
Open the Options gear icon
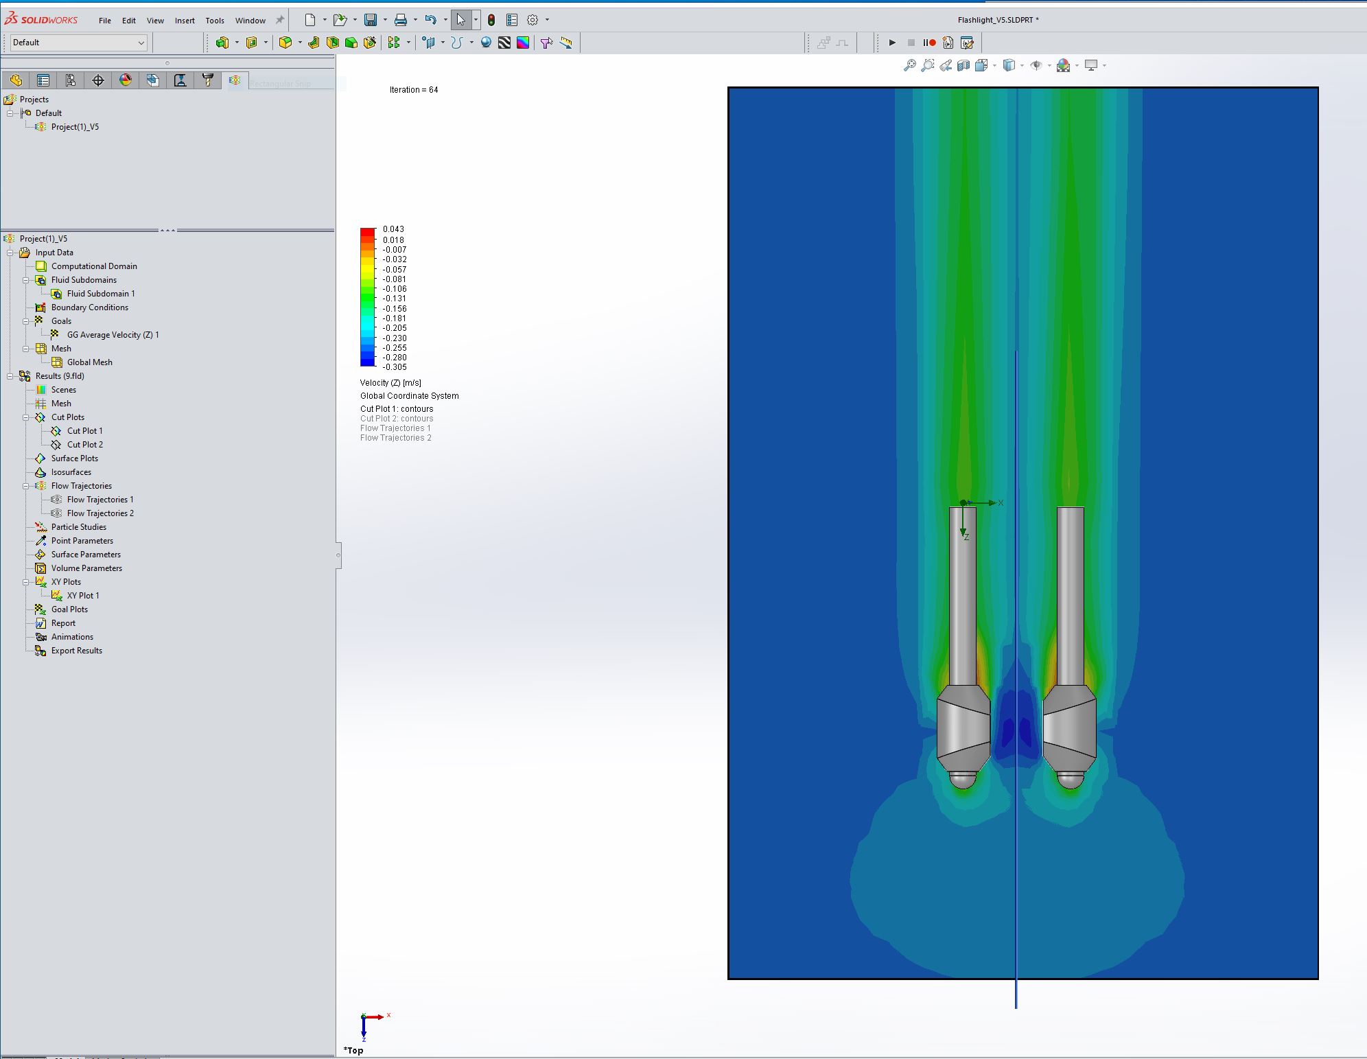pyautogui.click(x=533, y=20)
